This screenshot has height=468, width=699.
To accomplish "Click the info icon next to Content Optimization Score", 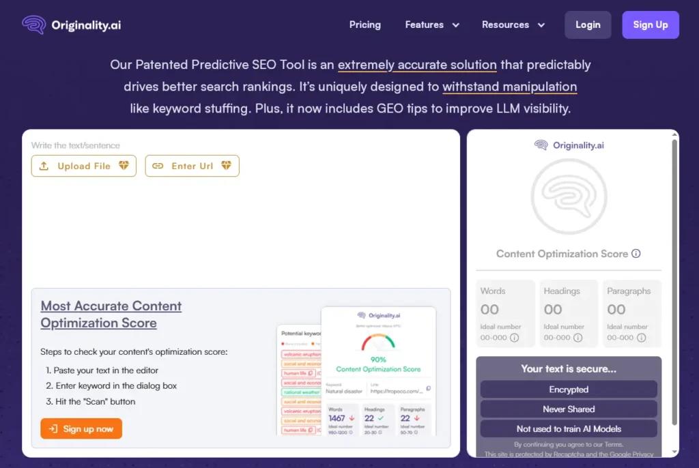I will pos(636,254).
